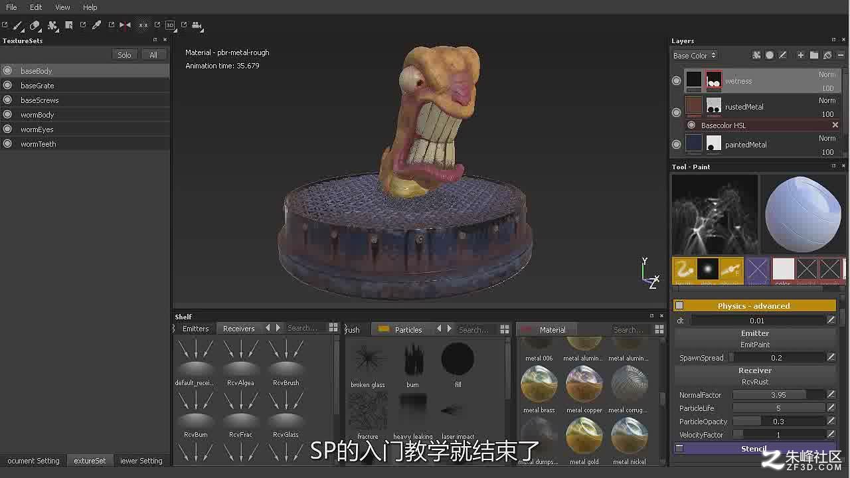Adjust the ParticleOpacity slider
The image size is (850, 478).
pos(778,421)
